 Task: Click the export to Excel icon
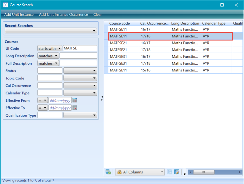click(108, 172)
